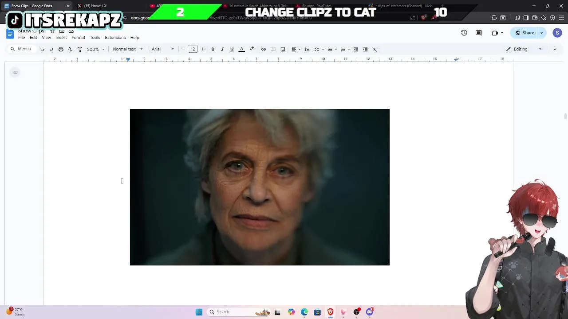
Task: Collapse the menus with the chevron-up
Action: coord(555,49)
